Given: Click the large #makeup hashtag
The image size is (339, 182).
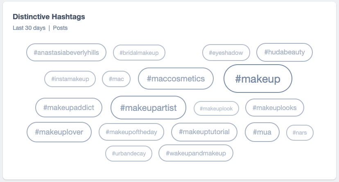Looking at the screenshot, I should [x=258, y=79].
